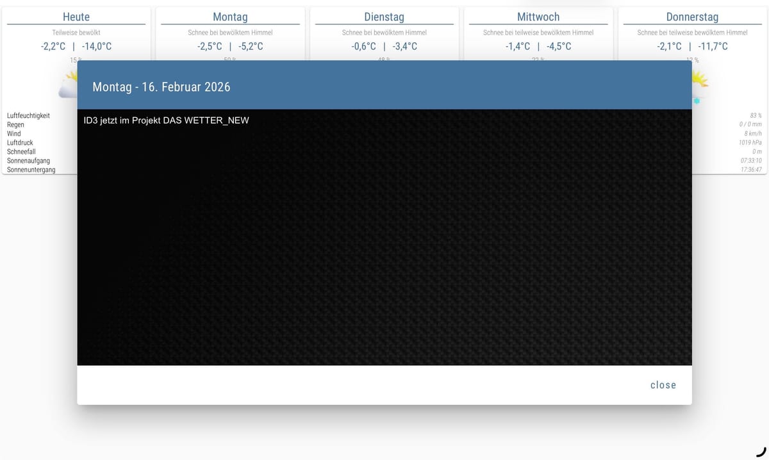Open the Donnerstag forecast card header
The image size is (769, 460).
point(692,17)
